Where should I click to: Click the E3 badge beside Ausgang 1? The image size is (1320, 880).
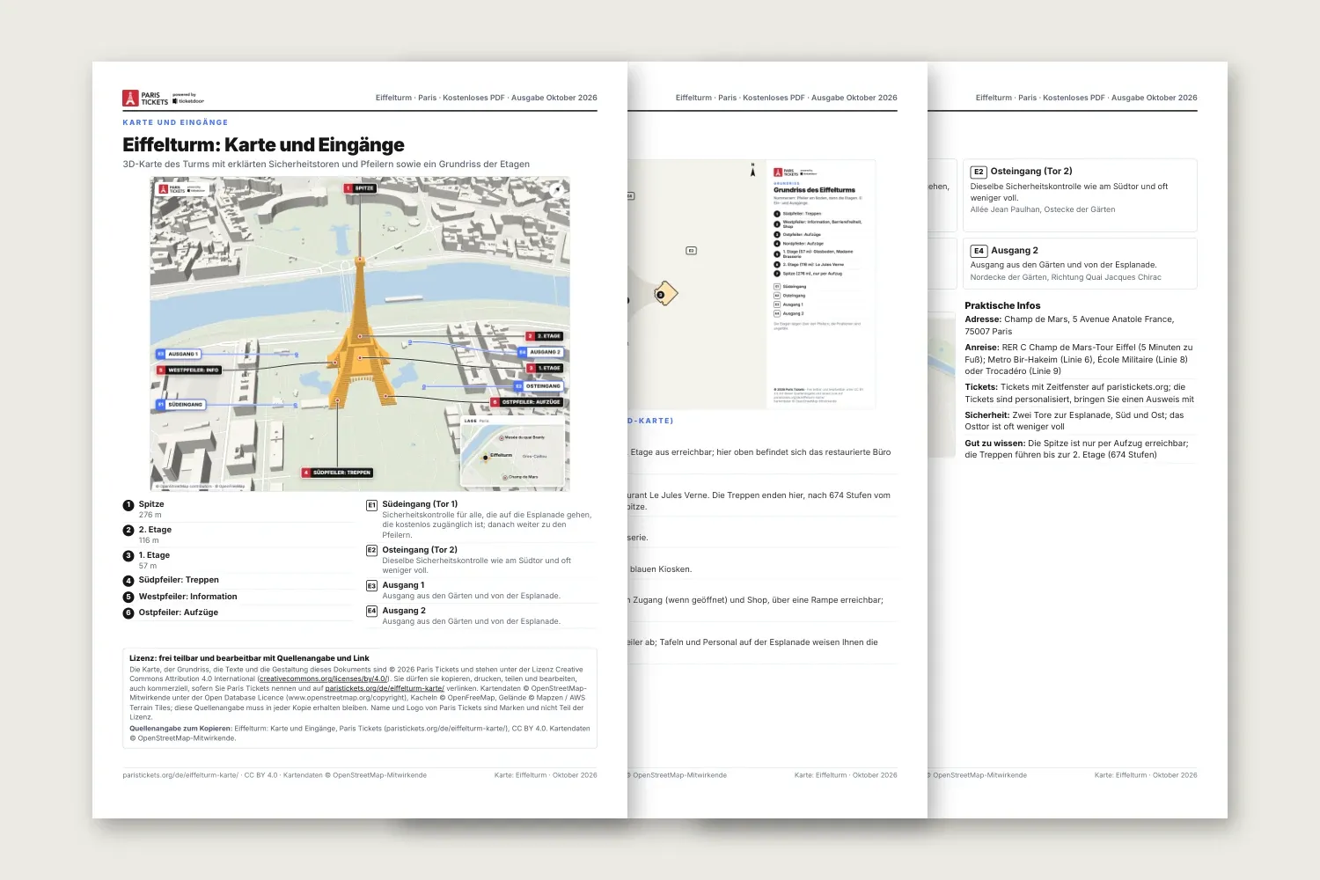coord(371,585)
